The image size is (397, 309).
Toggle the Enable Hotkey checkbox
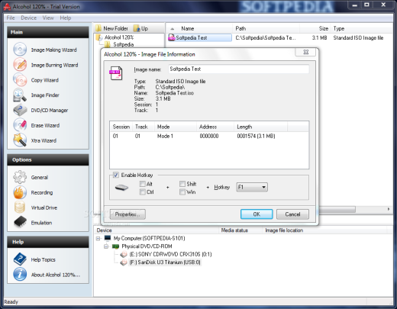coord(116,175)
